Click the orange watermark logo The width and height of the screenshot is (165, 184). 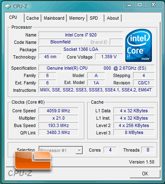33,160
